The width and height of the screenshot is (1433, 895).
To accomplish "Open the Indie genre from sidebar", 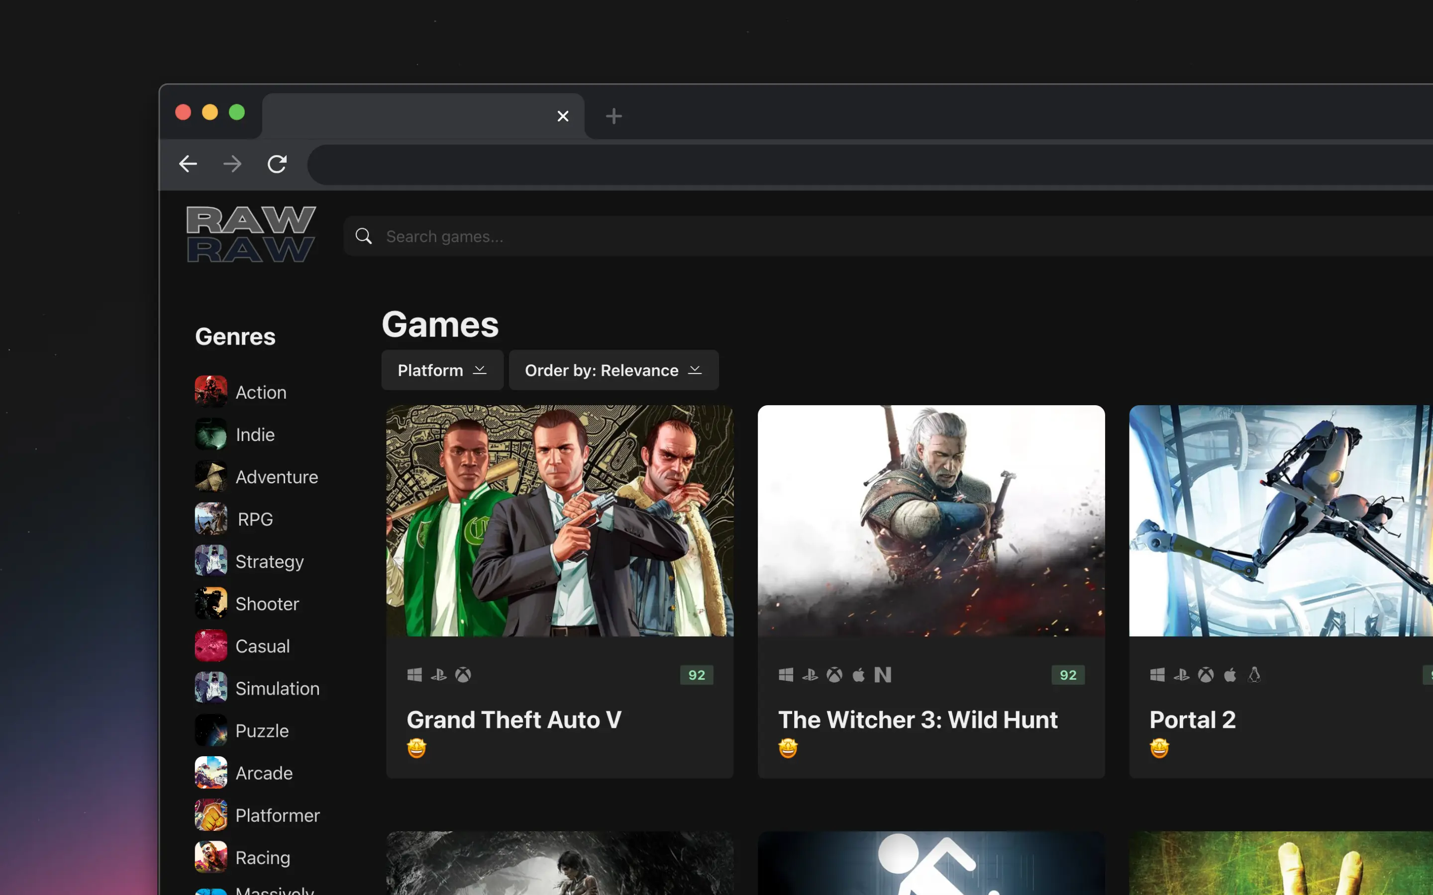I will [x=255, y=434].
